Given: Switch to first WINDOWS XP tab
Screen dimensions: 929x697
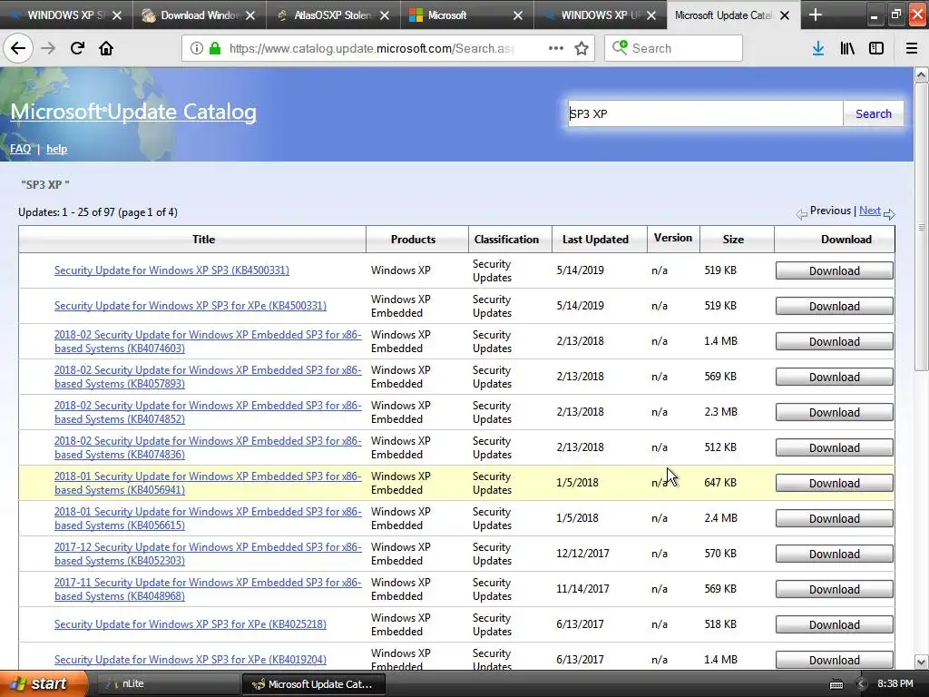Looking at the screenshot, I should coord(66,15).
